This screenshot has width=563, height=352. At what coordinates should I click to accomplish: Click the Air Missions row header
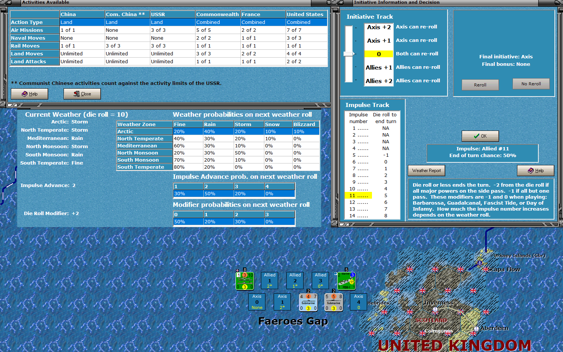(35, 30)
